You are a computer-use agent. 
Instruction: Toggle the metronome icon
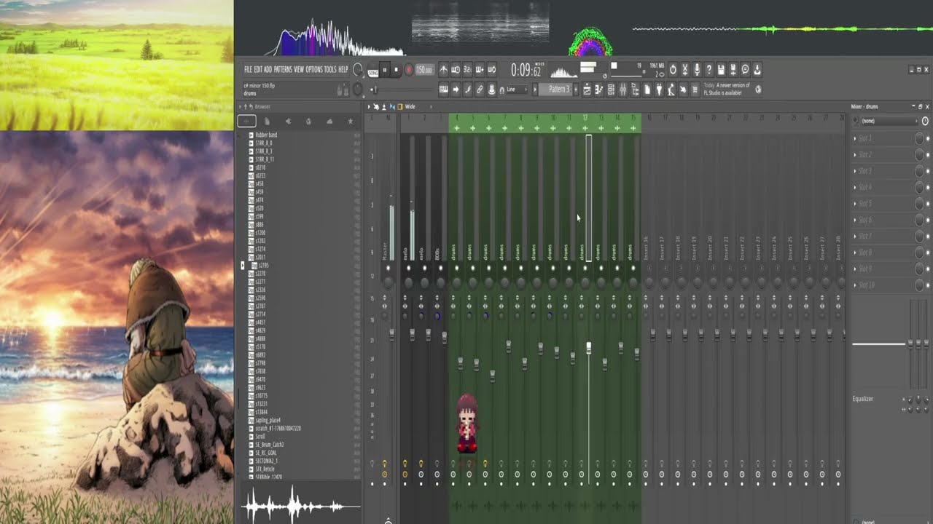[443, 70]
